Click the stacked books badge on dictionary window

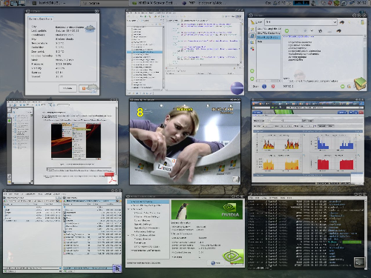[x=360, y=84]
